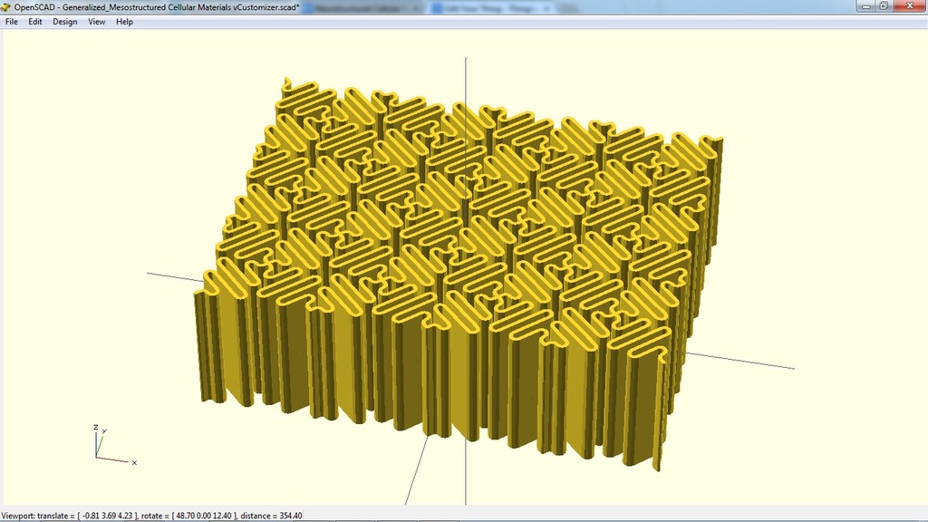Open the Design menu

coord(65,22)
